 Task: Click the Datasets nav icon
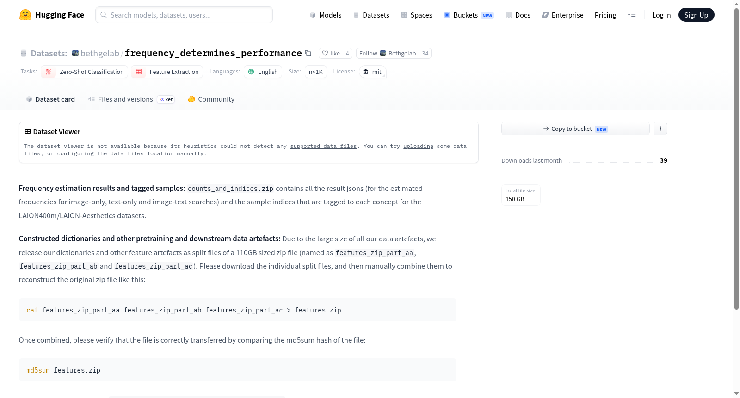coord(356,15)
